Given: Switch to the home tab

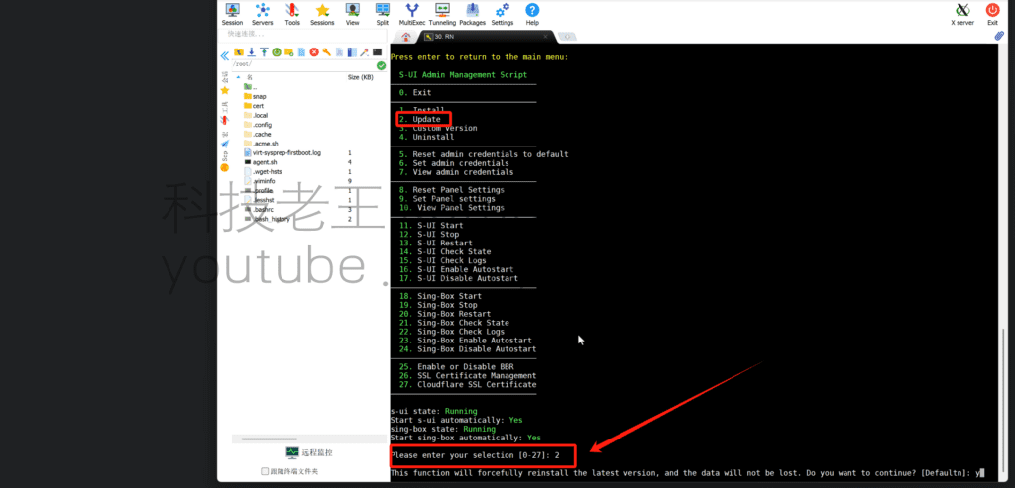Looking at the screenshot, I should pyautogui.click(x=405, y=37).
